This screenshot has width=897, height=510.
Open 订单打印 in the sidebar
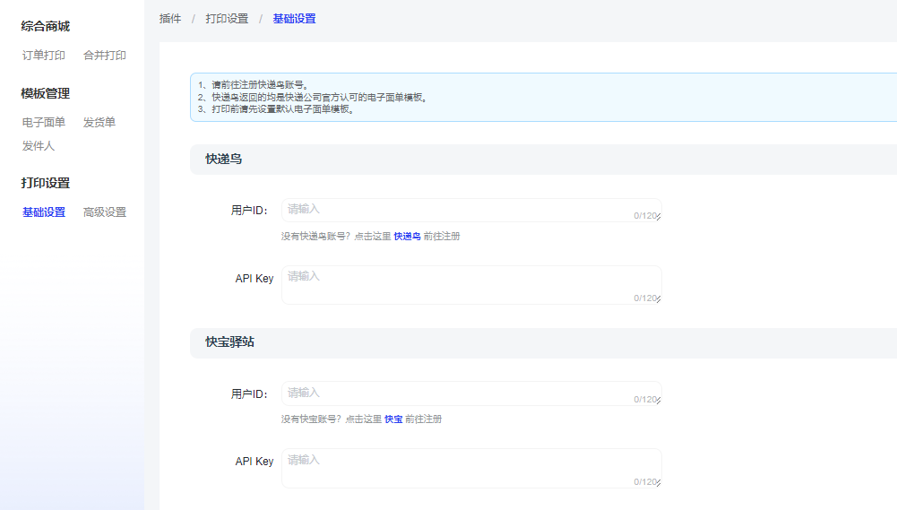point(44,56)
